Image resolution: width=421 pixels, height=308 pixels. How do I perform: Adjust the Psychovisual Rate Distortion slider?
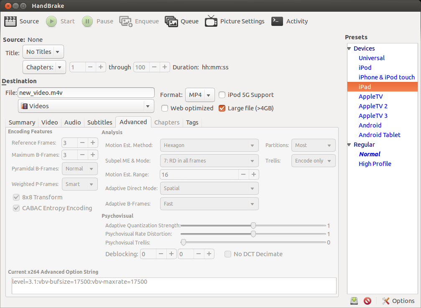point(253,234)
